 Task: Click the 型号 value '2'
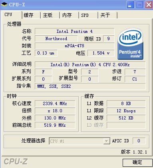click(x=89, y=72)
